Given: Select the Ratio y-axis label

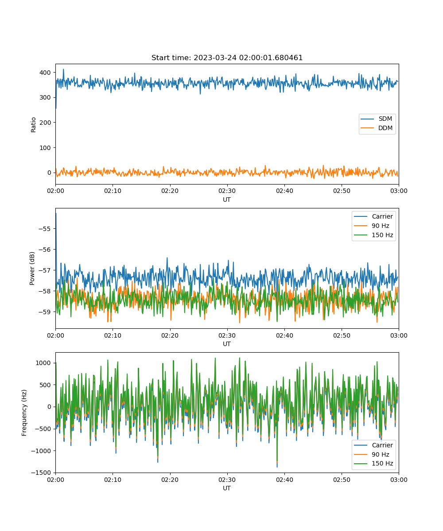Looking at the screenshot, I should tap(33, 124).
